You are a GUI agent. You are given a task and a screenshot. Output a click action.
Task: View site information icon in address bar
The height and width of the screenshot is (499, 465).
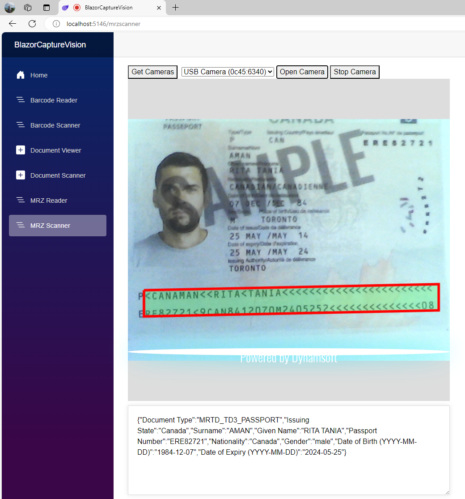point(56,24)
